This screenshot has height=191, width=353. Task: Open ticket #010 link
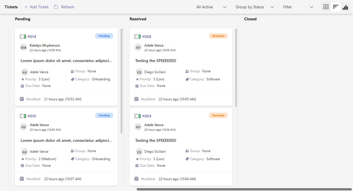point(32,116)
